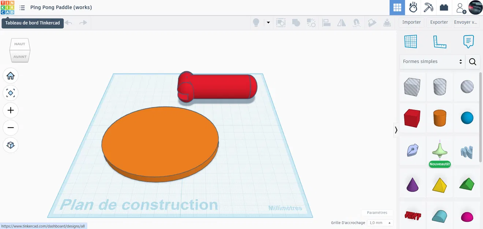Pick the striped hole Cylinder shape
Image resolution: width=483 pixels, height=229 pixels.
pos(440,87)
